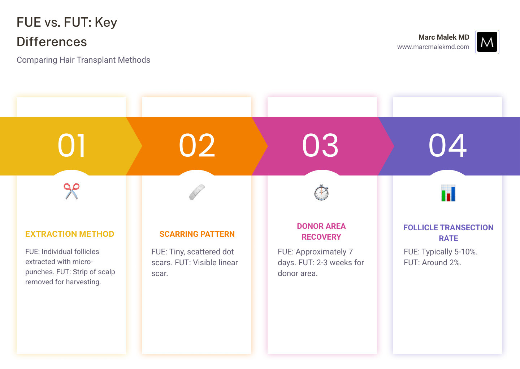
Task: Click the bandage icon under step 02
Action: tap(197, 192)
